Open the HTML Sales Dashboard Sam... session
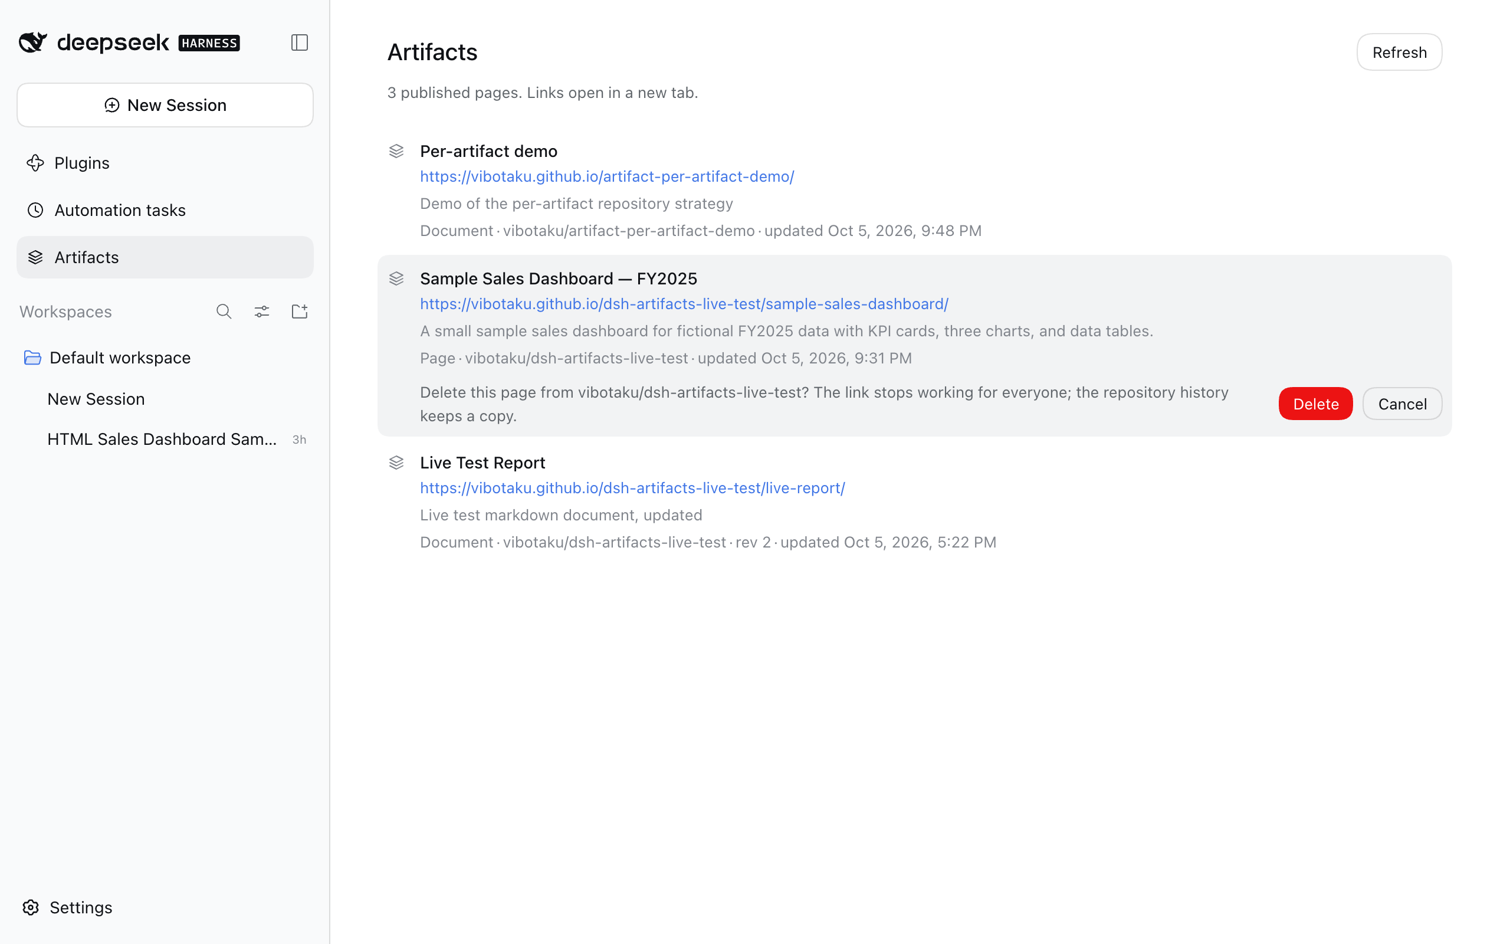The height and width of the screenshot is (944, 1510). [165, 440]
